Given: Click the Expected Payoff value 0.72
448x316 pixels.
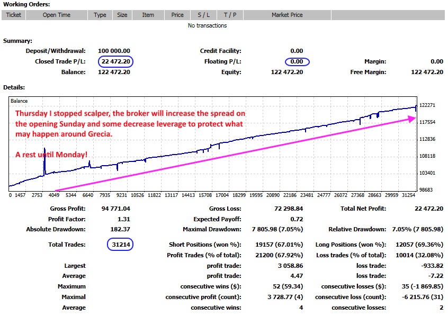Looking at the screenshot, I should pyautogui.click(x=297, y=219).
